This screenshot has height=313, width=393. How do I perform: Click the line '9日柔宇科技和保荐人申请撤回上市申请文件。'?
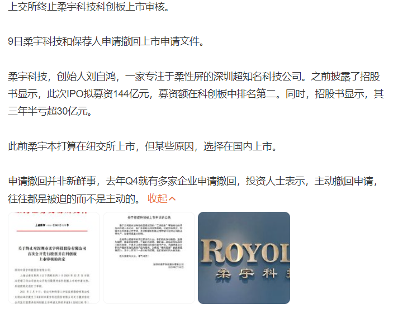(106, 41)
